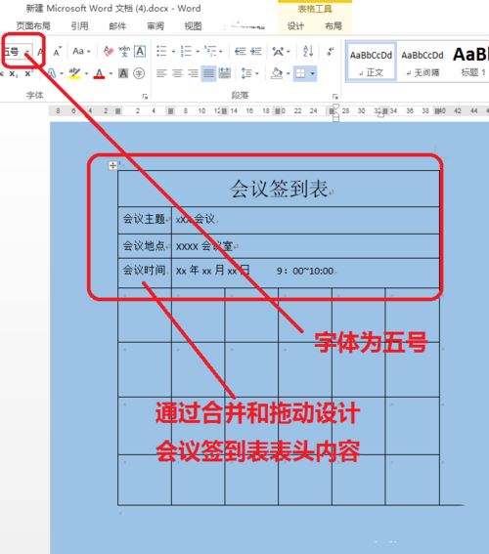Expand borders dropdown arrow

click(x=313, y=74)
